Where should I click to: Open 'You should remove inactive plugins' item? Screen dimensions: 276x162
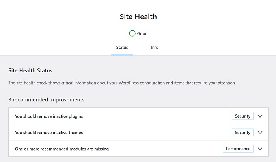pos(49,116)
